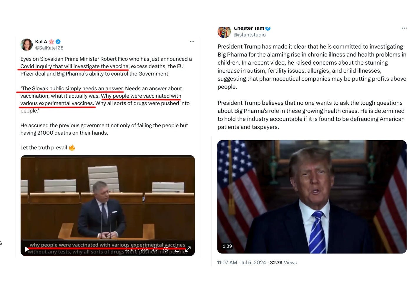412x294 pixels.
Task: Click Chester Tam's verified badge
Action: pyautogui.click(x=268, y=29)
